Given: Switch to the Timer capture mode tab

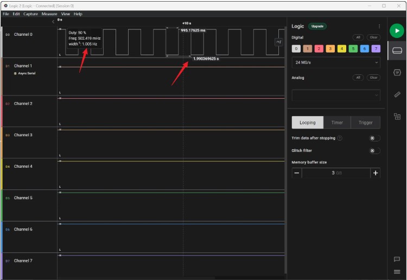Looking at the screenshot, I should 337,122.
